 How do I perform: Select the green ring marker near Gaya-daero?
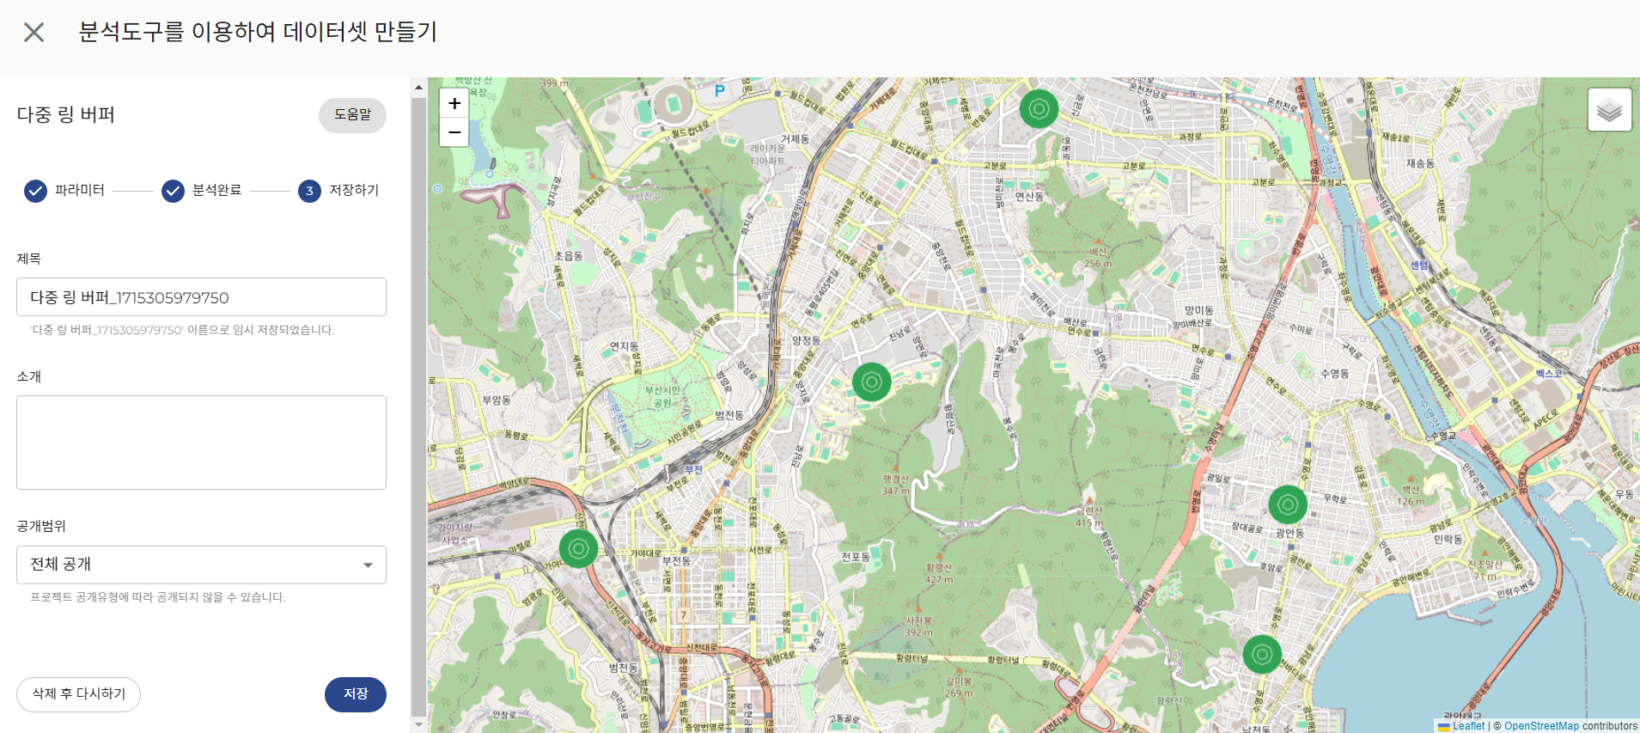coord(578,547)
